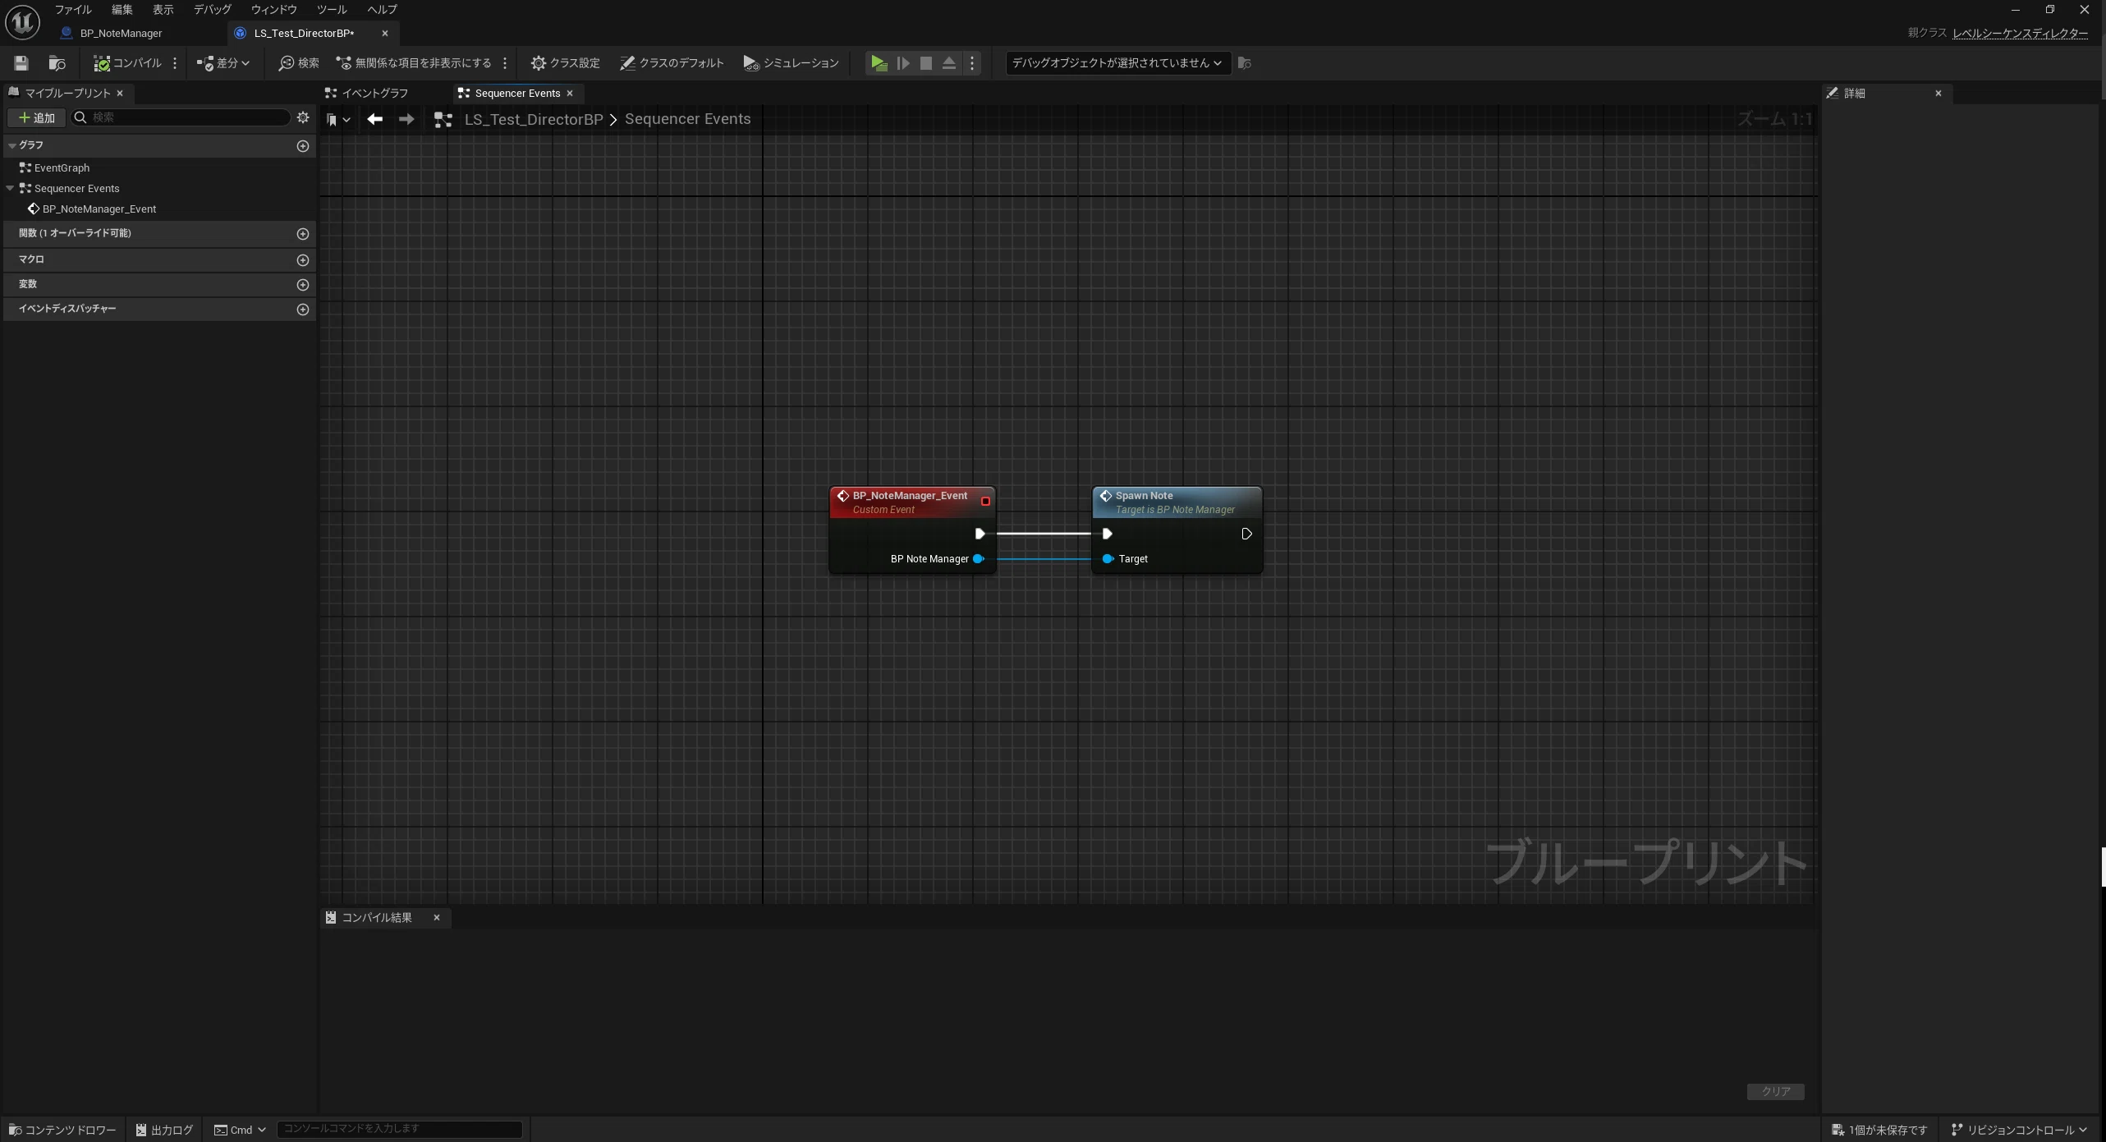Click the Spawn Note Target pin
This screenshot has width=2106, height=1142.
pos(1108,559)
